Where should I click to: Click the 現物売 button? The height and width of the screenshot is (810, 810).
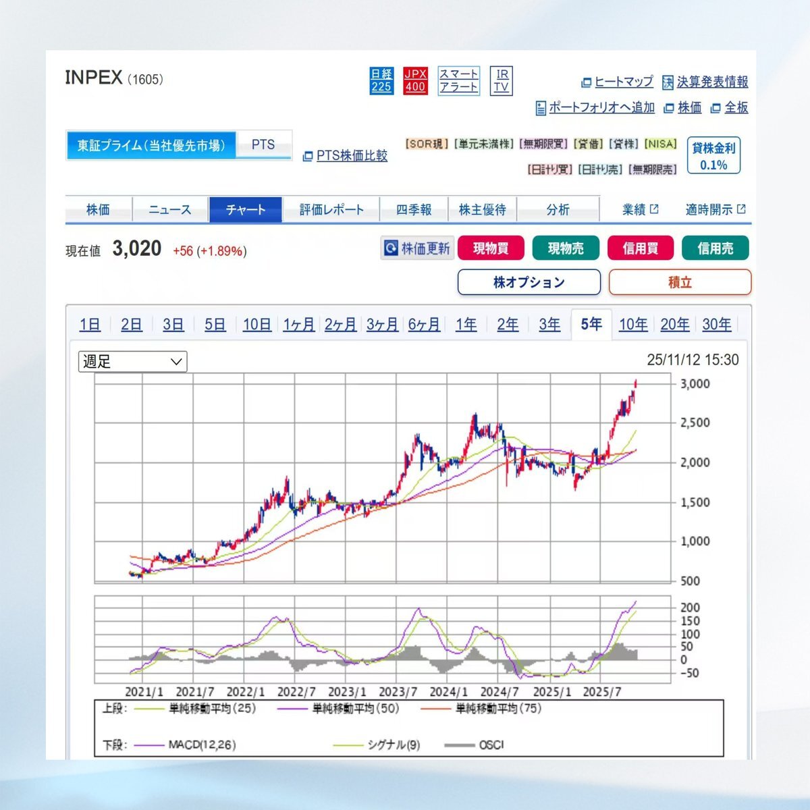pyautogui.click(x=566, y=248)
